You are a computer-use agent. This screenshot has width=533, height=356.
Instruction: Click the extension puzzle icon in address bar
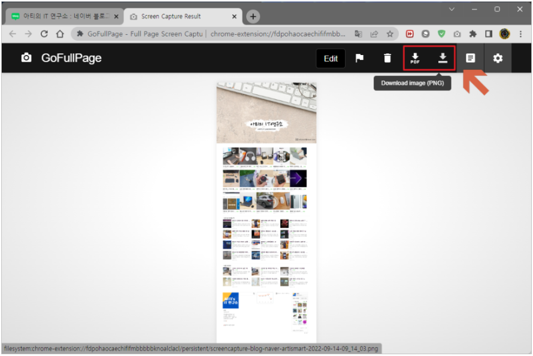tap(80, 34)
